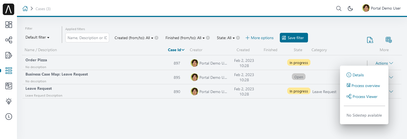Click the Cases (3) breadcrumb
This screenshot has height=139, width=407.
(x=43, y=9)
